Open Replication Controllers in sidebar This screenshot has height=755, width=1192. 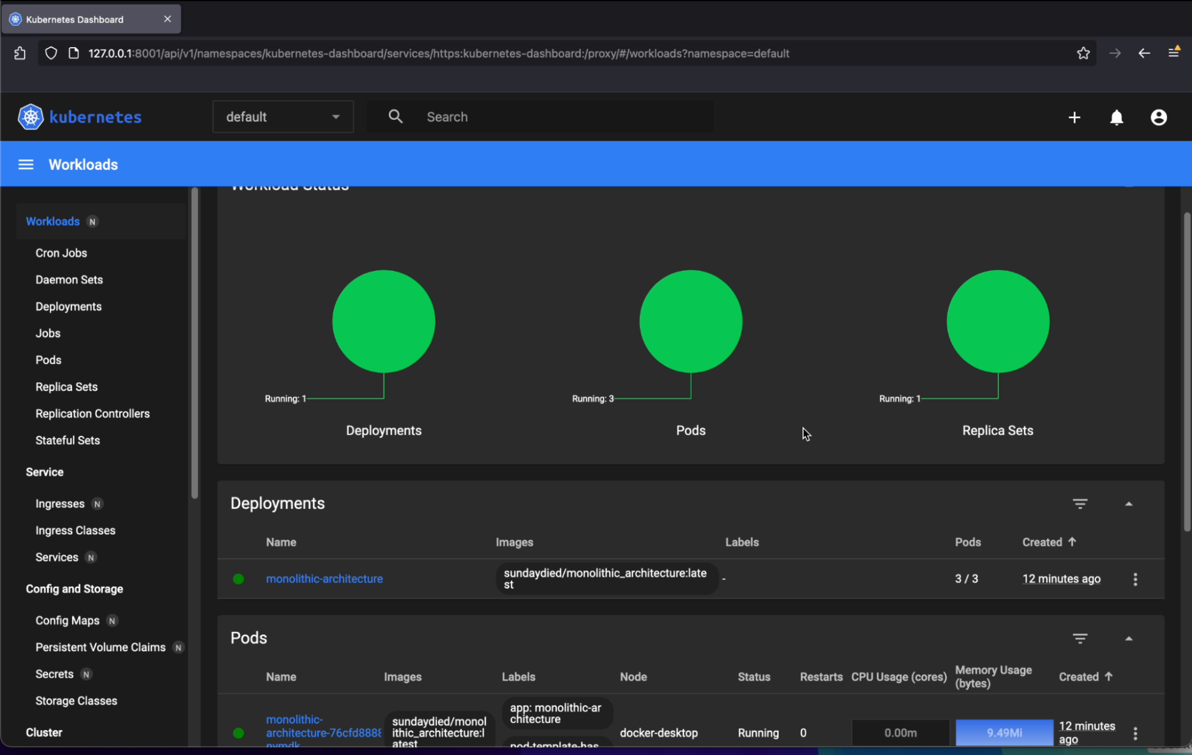(x=92, y=414)
